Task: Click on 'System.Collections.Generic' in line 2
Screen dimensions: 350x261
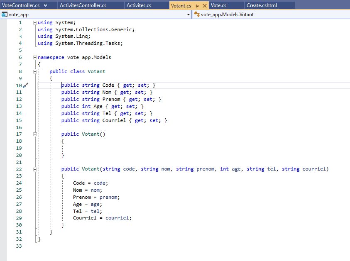Action: click(x=94, y=29)
